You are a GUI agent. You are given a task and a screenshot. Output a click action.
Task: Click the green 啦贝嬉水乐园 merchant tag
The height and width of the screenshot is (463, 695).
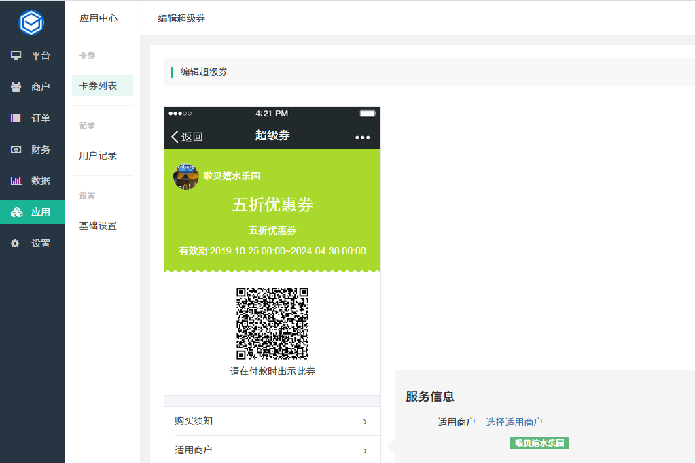[539, 443]
